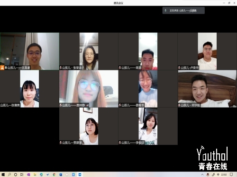Click the muted mic icon on 卢荣华's tile

click(x=179, y=68)
